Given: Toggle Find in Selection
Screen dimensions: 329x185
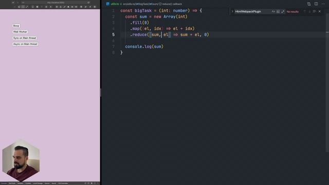Looking at the screenshot, I should (x=314, y=11).
